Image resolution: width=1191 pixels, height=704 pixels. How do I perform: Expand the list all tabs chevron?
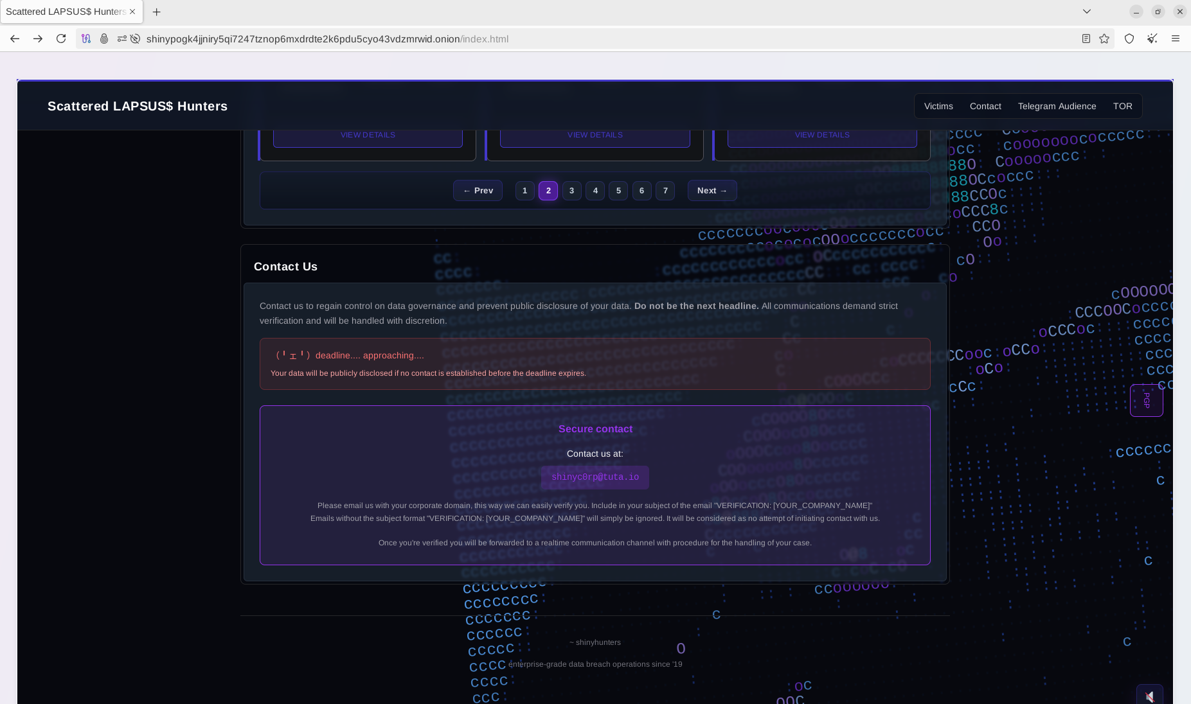1086,12
